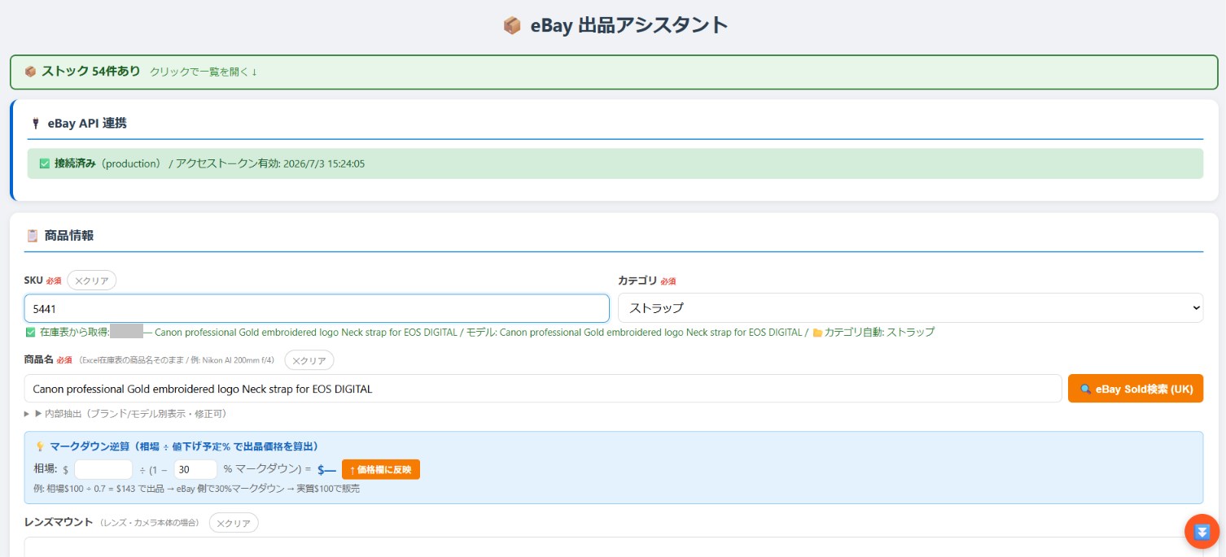Click the ↑価格欄に反映 orange button
Viewport: 1226px width, 557px height.
(x=381, y=469)
